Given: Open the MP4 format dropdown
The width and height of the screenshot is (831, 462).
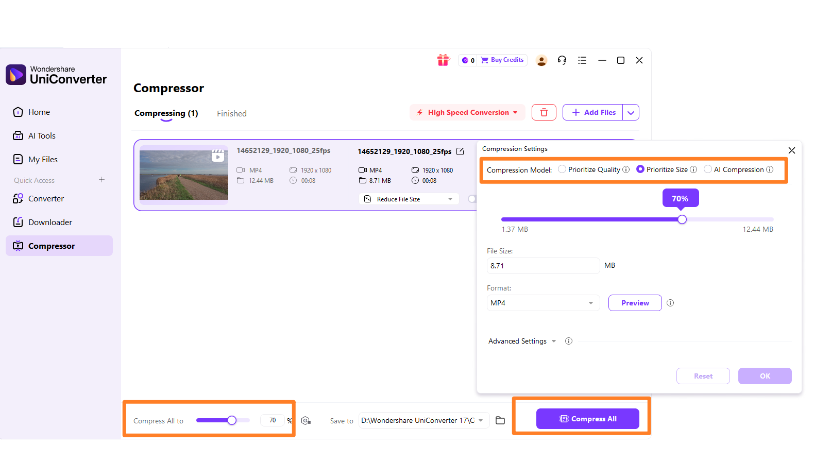Looking at the screenshot, I should (x=543, y=303).
